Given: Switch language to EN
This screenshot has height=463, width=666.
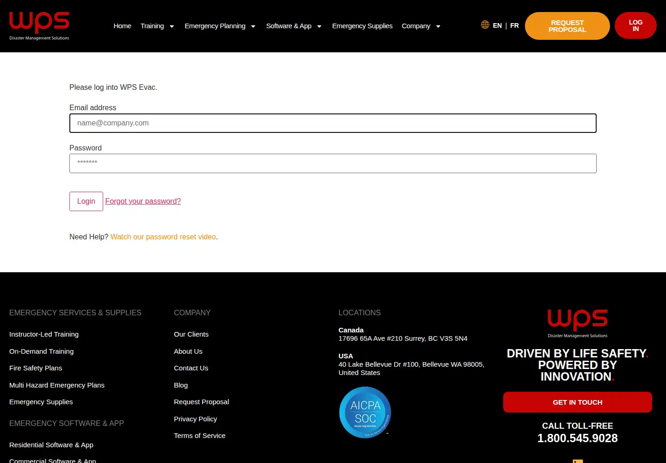Looking at the screenshot, I should click(x=497, y=25).
